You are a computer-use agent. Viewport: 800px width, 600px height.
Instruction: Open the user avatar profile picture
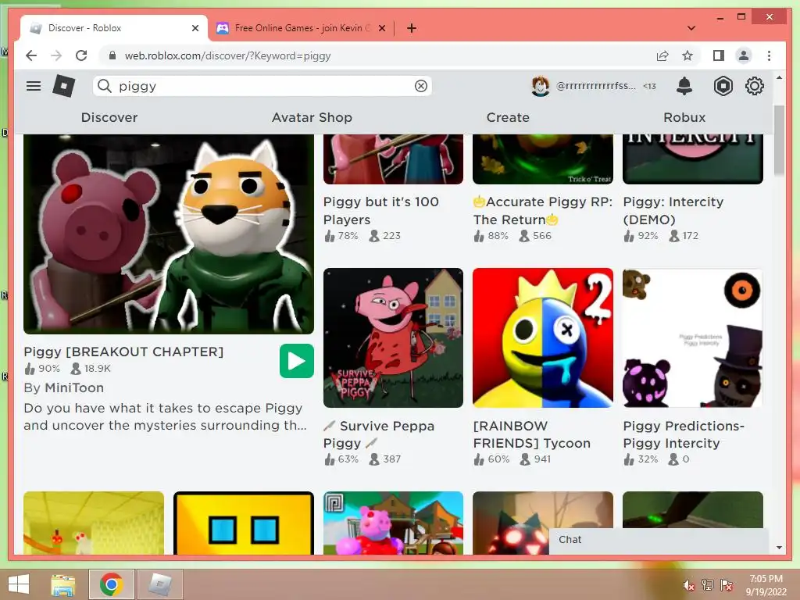pyautogui.click(x=541, y=86)
